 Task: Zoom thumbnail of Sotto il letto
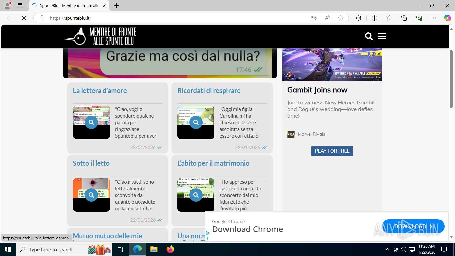pos(91,195)
